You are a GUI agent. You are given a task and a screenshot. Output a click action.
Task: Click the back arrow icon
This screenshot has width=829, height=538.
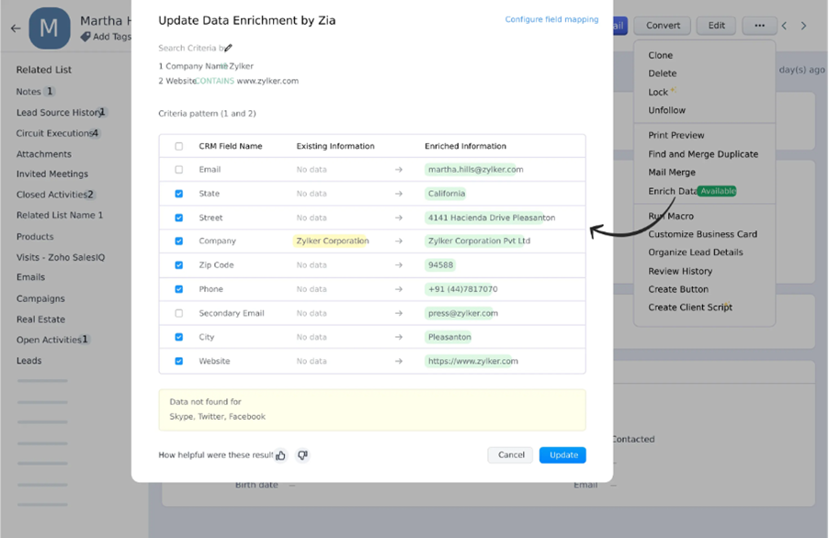pyautogui.click(x=16, y=28)
